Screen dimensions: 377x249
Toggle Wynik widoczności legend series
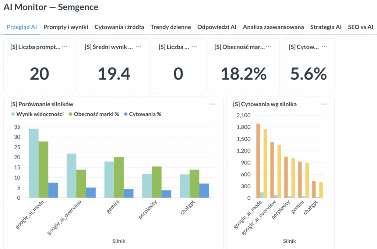click(x=37, y=114)
